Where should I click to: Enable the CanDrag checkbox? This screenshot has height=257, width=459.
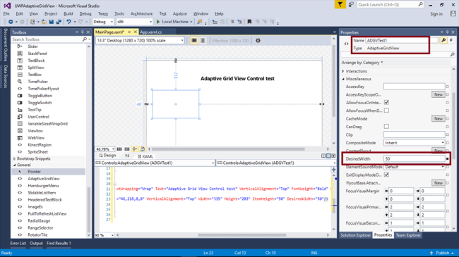point(386,127)
